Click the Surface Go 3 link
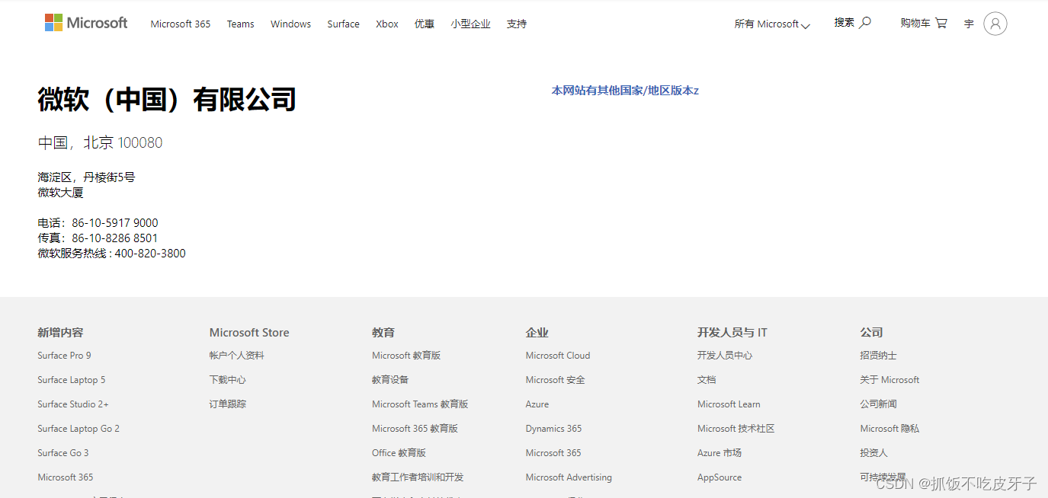Screen dimensions: 1048x498 pyautogui.click(x=63, y=453)
